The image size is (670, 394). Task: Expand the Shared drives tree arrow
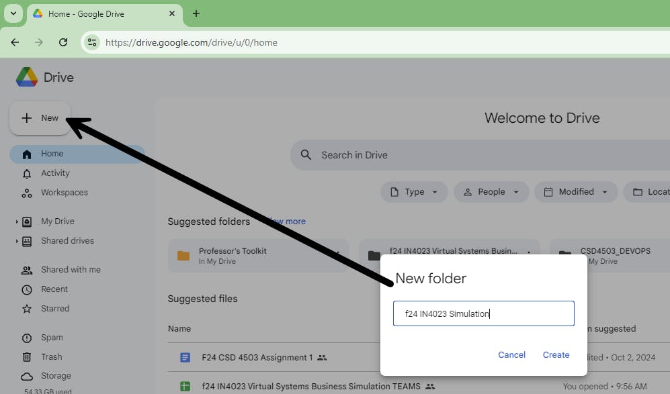point(17,241)
